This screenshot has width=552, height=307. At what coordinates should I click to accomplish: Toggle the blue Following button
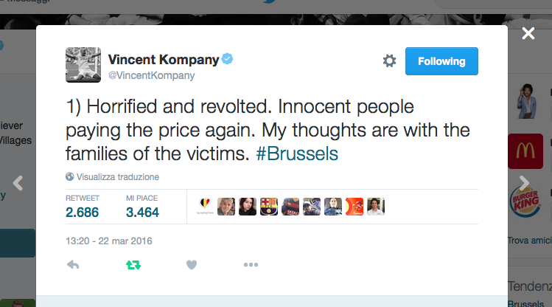coord(441,61)
